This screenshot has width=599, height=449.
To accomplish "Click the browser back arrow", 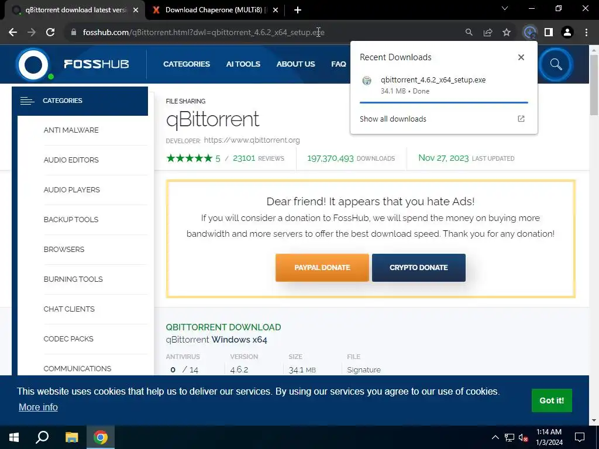I will click(13, 33).
